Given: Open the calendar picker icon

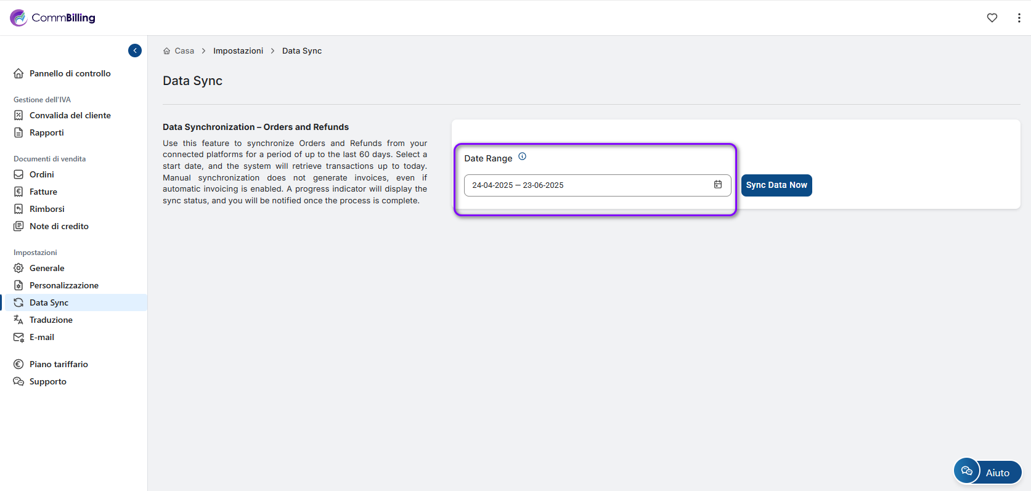Looking at the screenshot, I should (x=717, y=185).
